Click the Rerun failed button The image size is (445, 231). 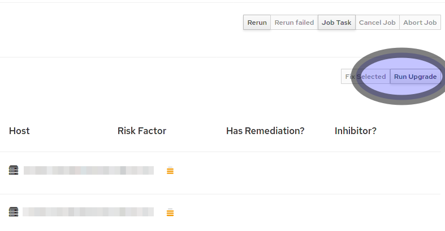click(294, 23)
